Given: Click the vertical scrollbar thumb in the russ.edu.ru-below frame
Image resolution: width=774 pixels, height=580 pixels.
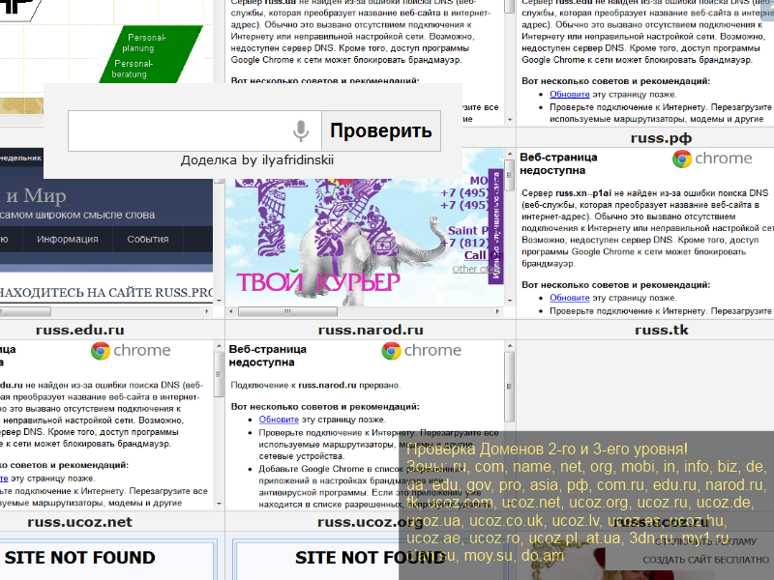Looking at the screenshot, I should coord(220,374).
